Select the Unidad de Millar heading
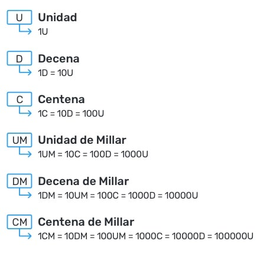The height and width of the screenshot is (254, 263). pyautogui.click(x=82, y=140)
